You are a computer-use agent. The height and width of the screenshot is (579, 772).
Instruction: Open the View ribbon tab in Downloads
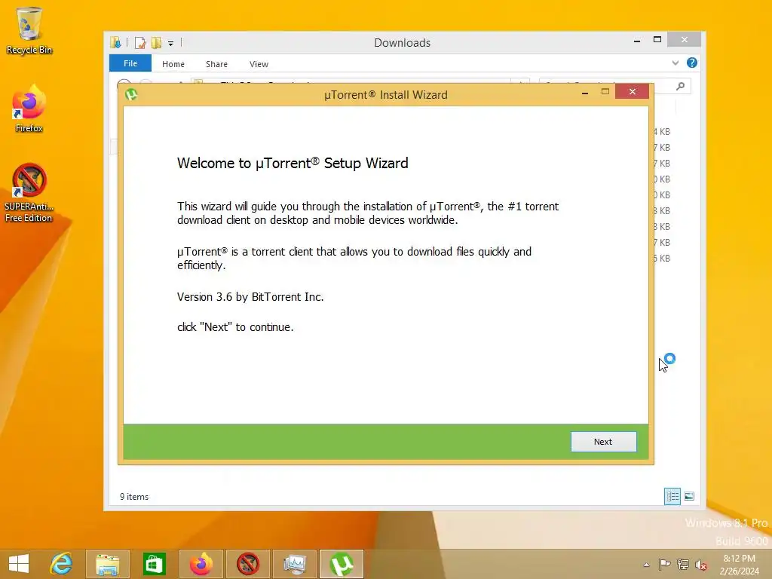pos(259,64)
